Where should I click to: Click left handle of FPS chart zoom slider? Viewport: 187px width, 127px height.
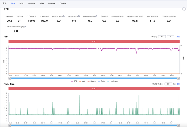coord(10,78)
